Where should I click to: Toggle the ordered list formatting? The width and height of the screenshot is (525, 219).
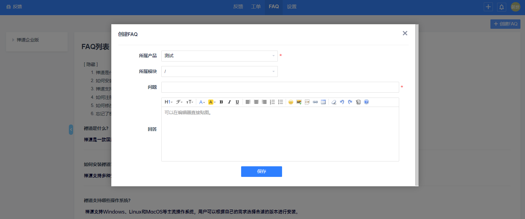(272, 102)
